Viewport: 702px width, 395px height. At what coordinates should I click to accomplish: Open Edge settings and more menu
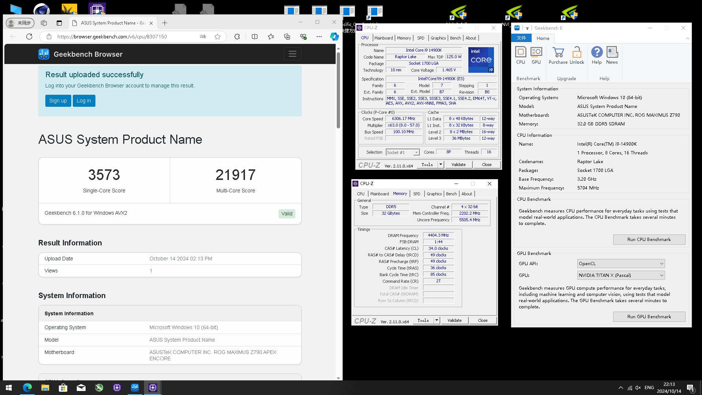point(319,37)
